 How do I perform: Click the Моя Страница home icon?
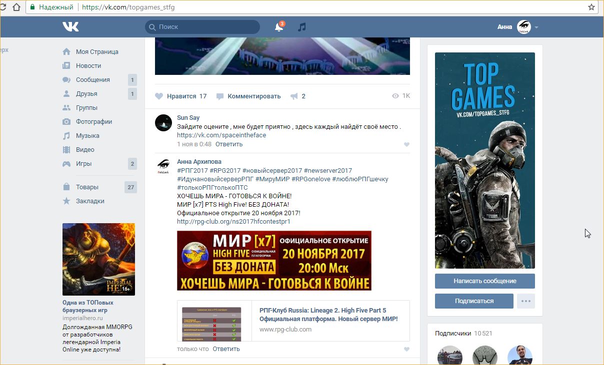[66, 51]
